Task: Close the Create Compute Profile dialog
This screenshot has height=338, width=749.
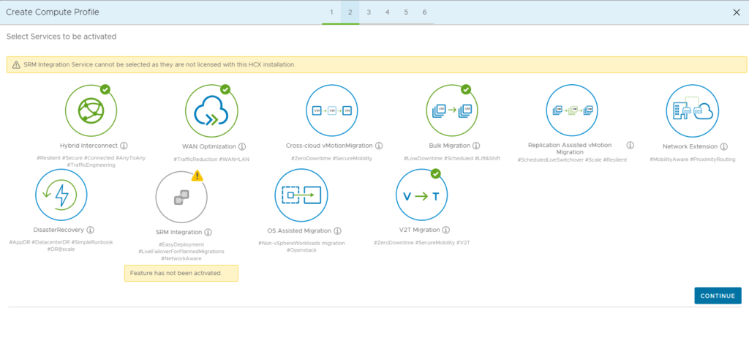Action: 737,12
